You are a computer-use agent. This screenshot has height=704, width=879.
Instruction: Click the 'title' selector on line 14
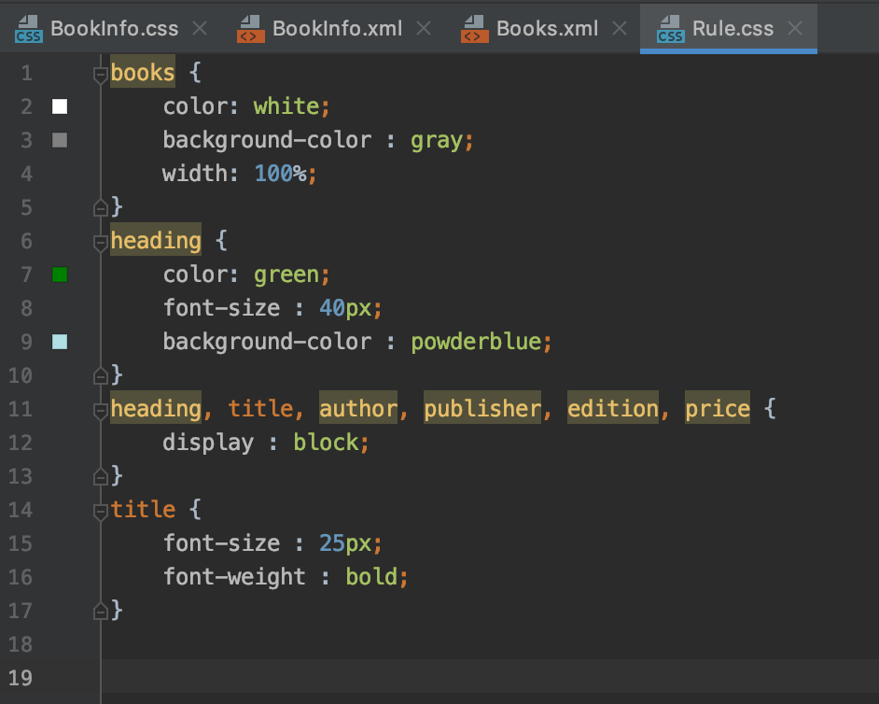click(x=143, y=510)
